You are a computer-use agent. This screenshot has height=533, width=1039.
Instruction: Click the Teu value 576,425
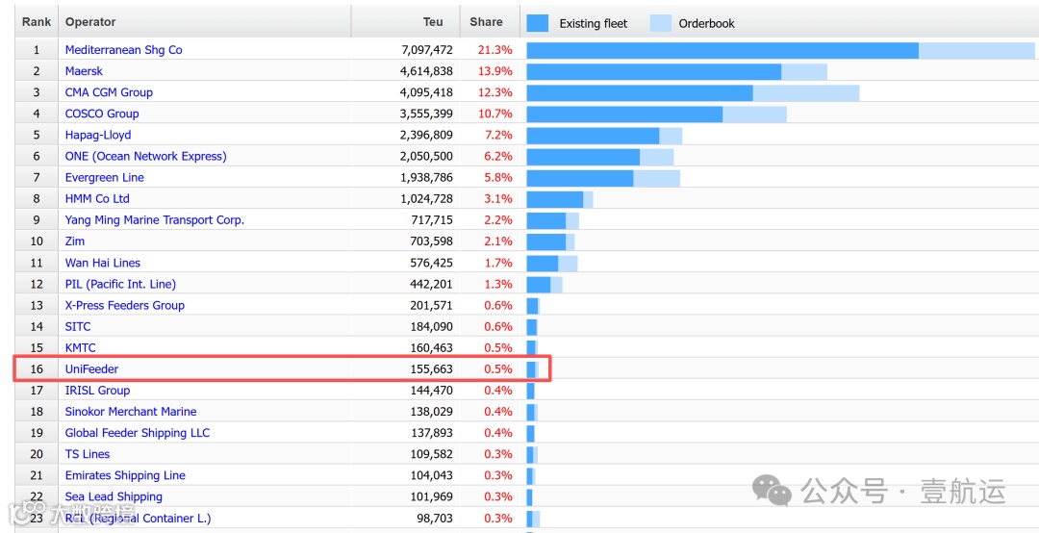coord(431,263)
